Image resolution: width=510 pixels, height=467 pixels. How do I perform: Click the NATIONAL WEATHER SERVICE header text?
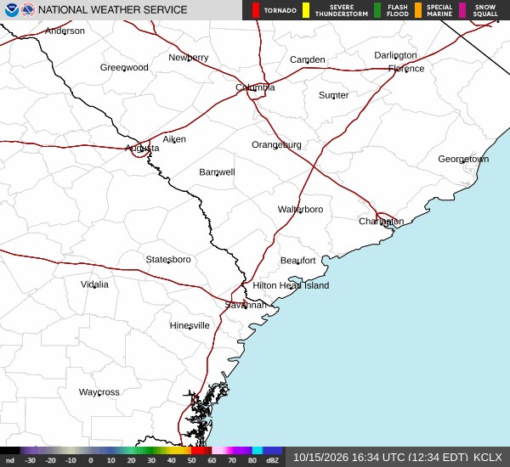click(112, 9)
